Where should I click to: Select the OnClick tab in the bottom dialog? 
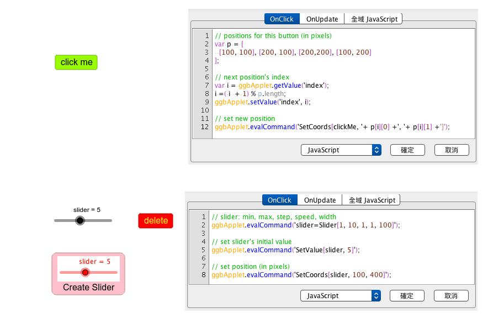279,200
